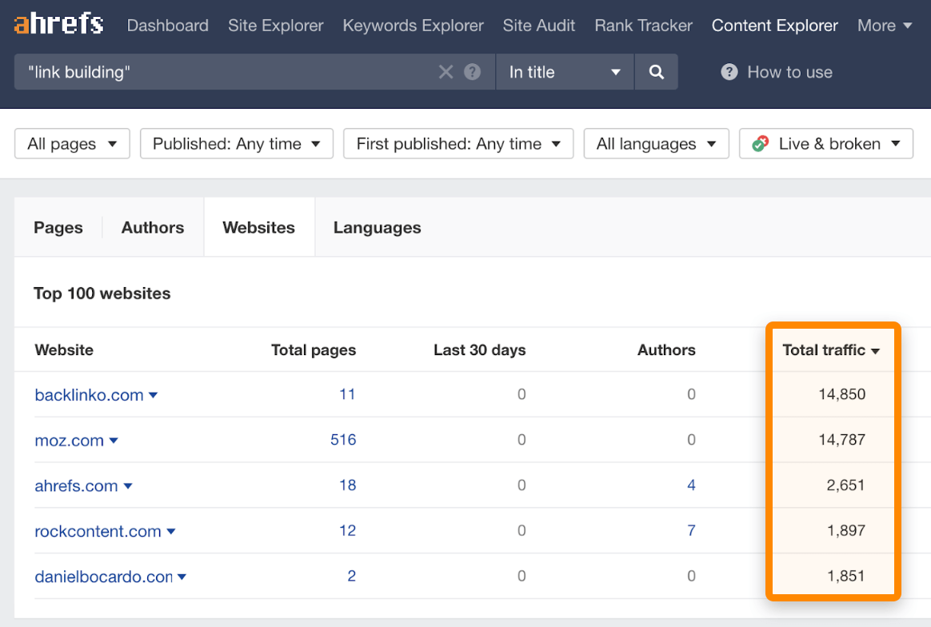Image resolution: width=931 pixels, height=627 pixels.
Task: Open the Published: Any time filter
Action: coord(237,144)
